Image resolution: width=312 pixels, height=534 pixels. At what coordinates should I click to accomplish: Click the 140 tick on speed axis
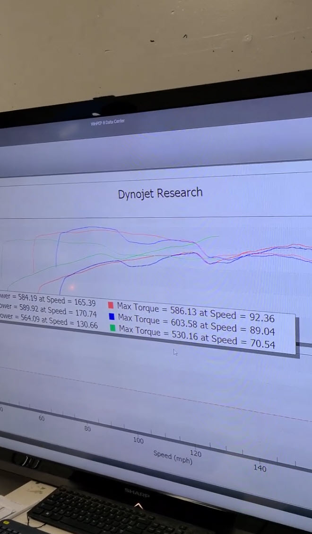pos(260,468)
